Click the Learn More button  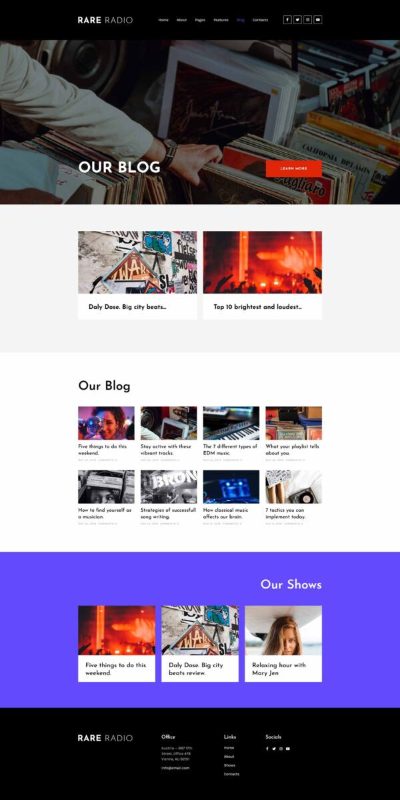coord(293,168)
